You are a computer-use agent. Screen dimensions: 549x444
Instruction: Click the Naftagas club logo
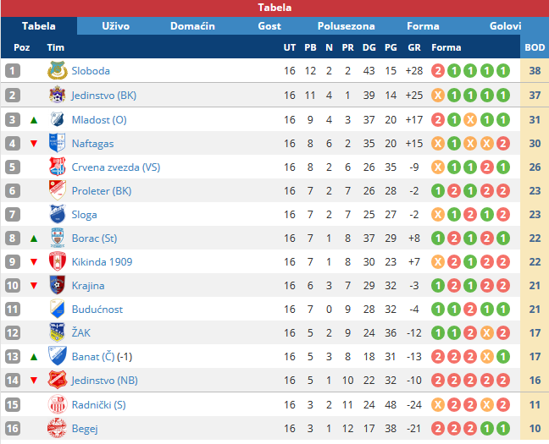coord(58,143)
